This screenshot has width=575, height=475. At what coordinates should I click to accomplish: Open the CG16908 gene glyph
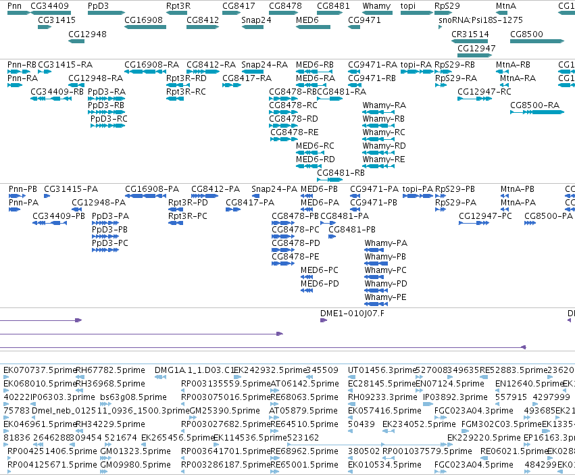point(145,27)
